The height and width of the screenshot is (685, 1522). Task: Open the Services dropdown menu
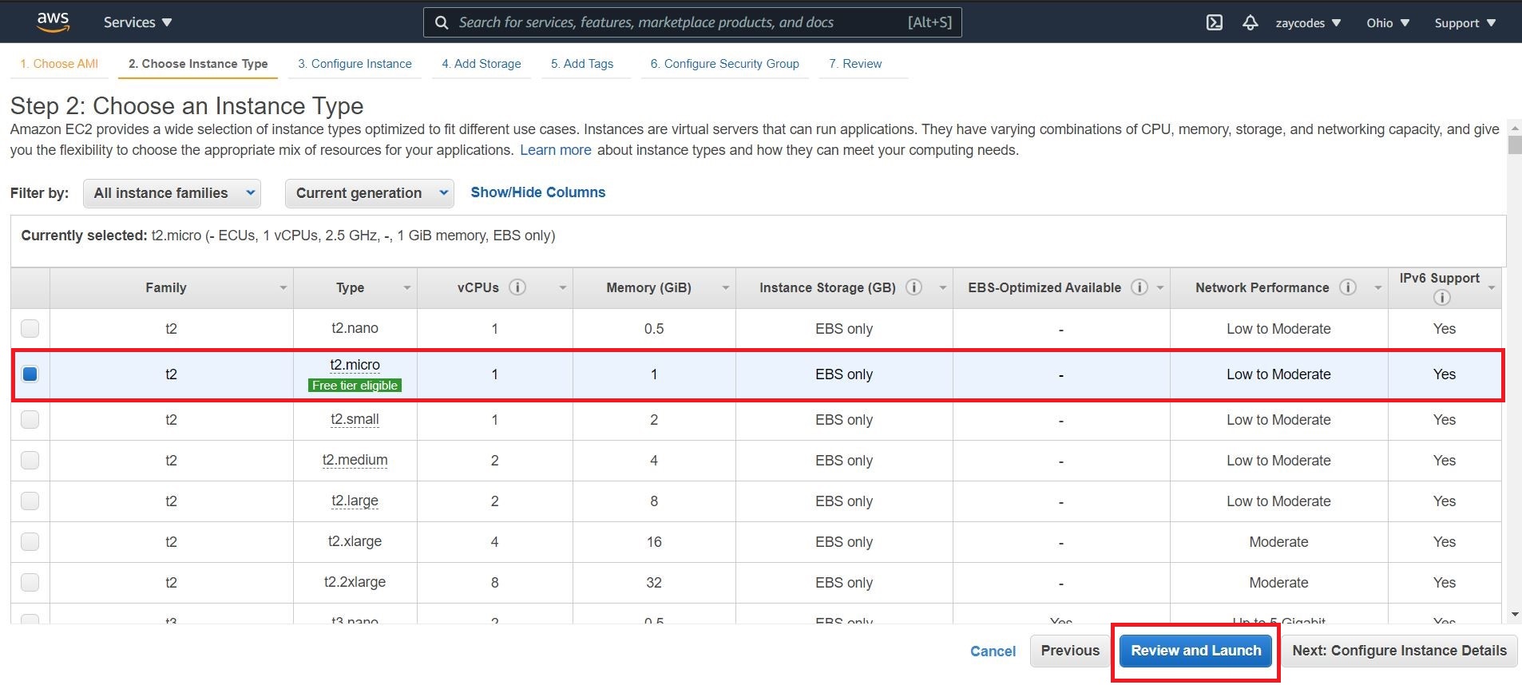[x=137, y=22]
